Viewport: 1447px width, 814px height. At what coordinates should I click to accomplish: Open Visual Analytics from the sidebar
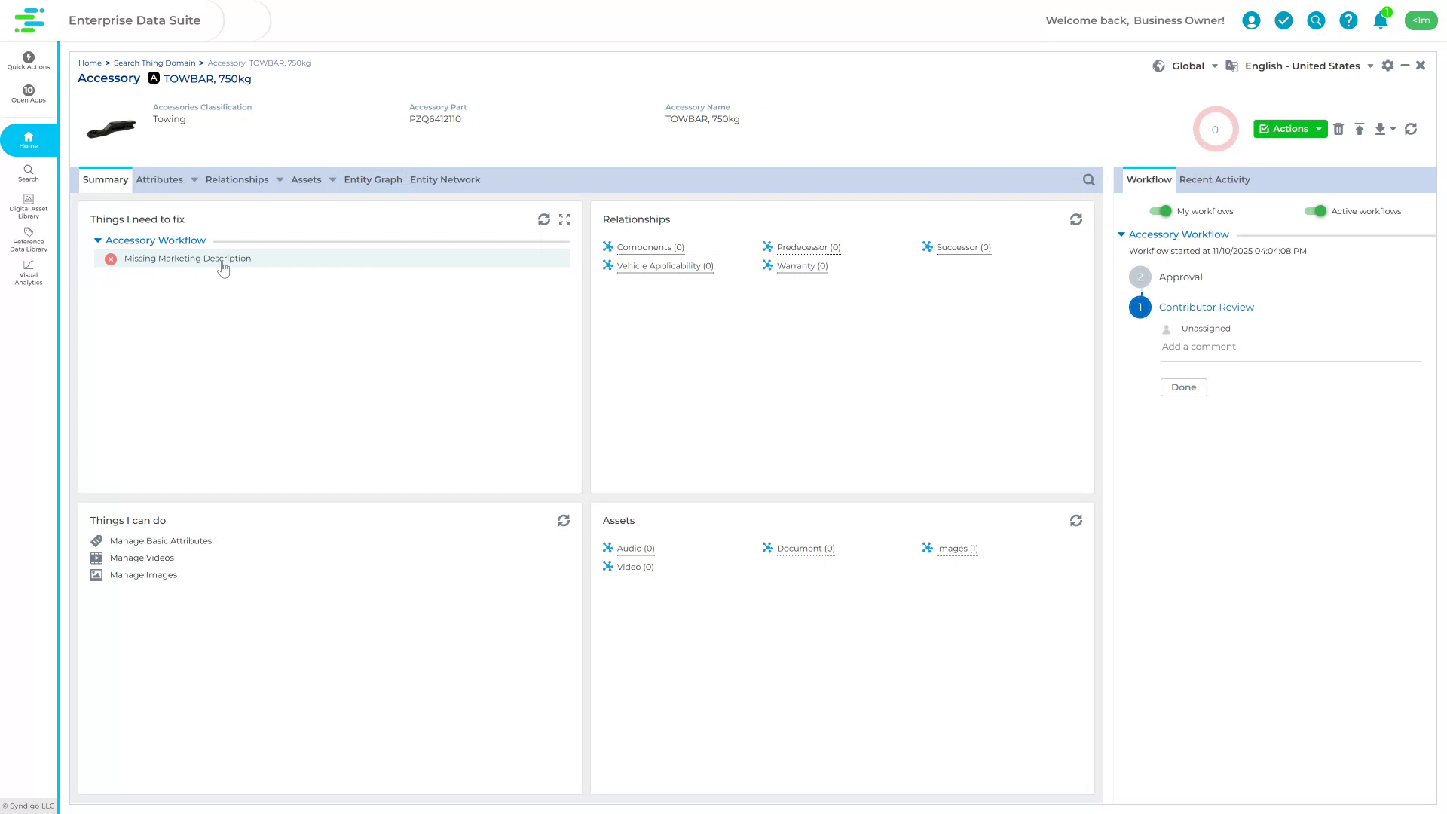(28, 274)
